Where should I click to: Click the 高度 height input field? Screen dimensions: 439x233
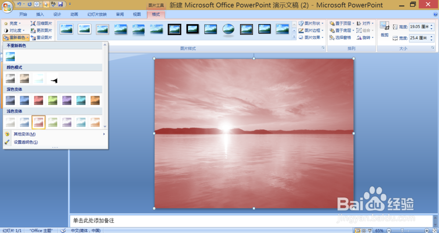420,27
